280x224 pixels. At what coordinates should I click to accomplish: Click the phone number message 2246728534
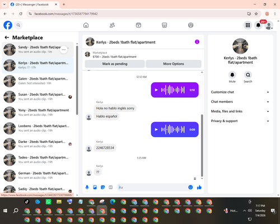coord(105,148)
